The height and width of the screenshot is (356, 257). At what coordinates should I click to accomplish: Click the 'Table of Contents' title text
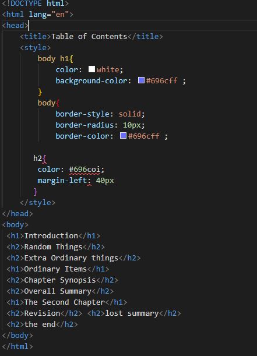tap(89, 36)
